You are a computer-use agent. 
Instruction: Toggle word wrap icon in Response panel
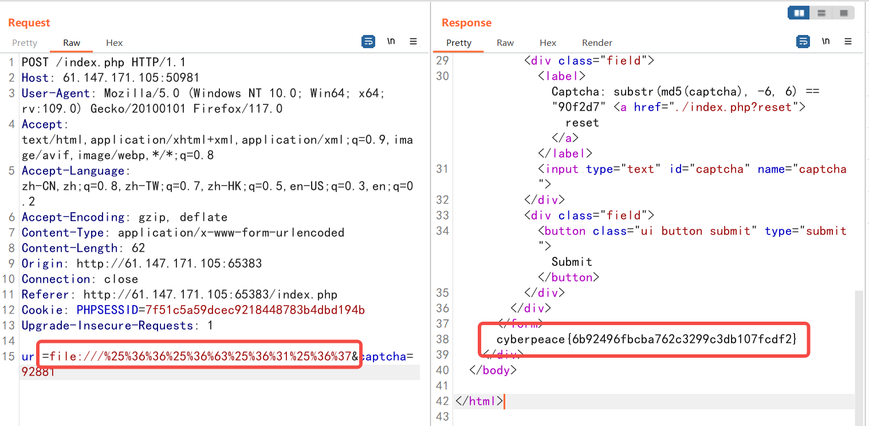(804, 41)
